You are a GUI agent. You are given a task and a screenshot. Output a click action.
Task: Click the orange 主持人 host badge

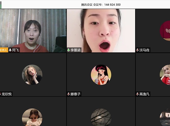click(x=4, y=50)
